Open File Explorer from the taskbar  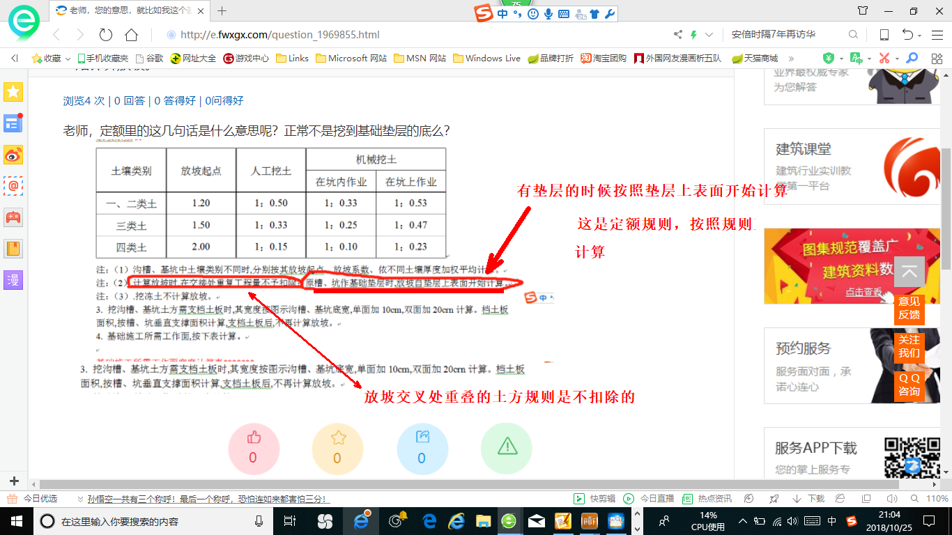coord(483,521)
